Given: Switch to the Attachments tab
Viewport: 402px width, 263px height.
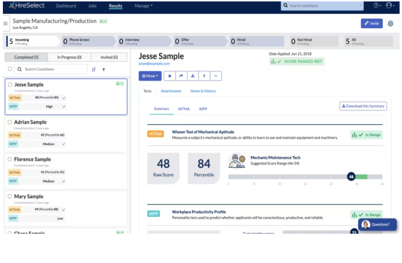Looking at the screenshot, I should 171,91.
